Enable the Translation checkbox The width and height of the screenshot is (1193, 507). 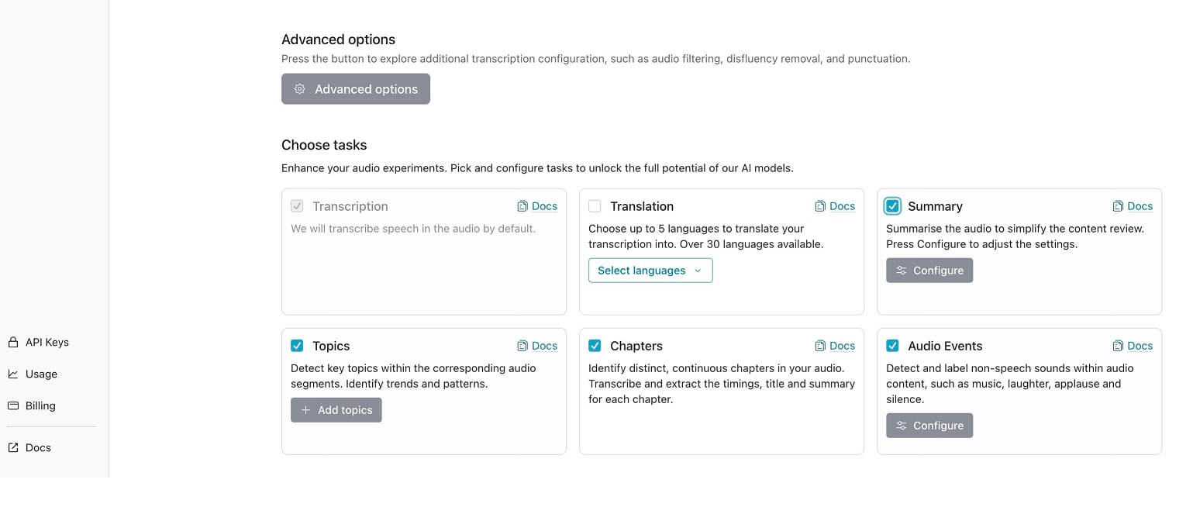[x=595, y=206]
